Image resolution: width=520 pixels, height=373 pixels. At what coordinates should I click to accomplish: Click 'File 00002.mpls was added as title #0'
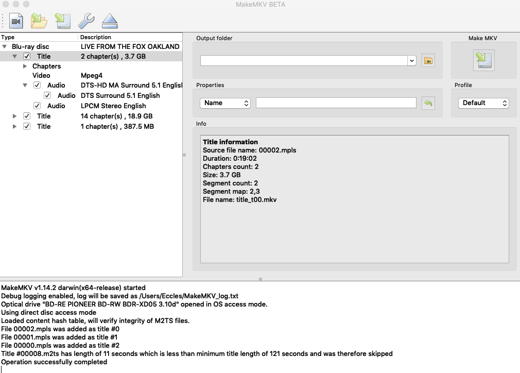(60, 329)
